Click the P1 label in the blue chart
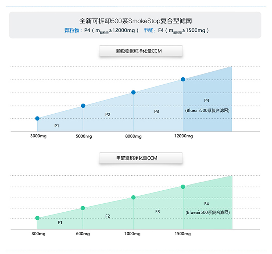The width and height of the screenshot is (272, 254). (57, 126)
